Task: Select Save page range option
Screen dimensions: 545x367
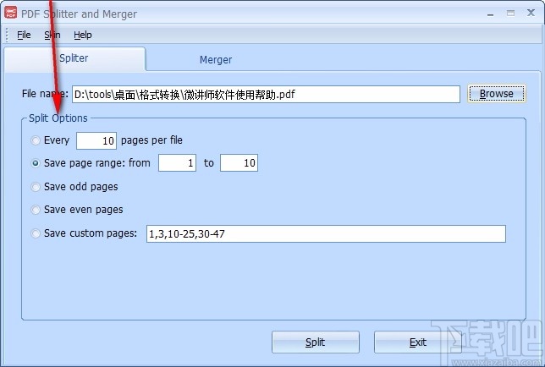Action: tap(36, 163)
